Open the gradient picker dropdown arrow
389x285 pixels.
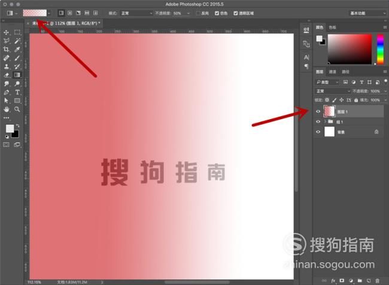pyautogui.click(x=49, y=13)
